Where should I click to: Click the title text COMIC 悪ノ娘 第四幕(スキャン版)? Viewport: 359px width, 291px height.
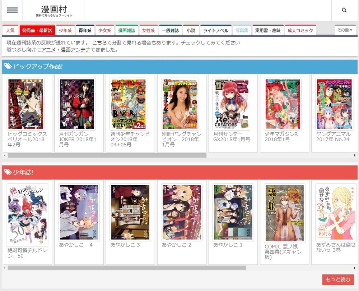283,252
